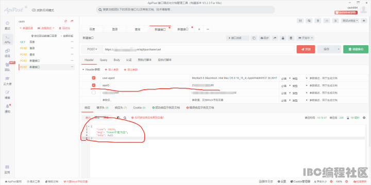Click the copy interface icon next to 接口说明

coord(254,38)
